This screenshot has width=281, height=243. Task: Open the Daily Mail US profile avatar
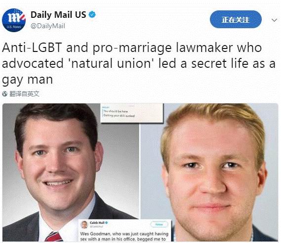pos(14,20)
